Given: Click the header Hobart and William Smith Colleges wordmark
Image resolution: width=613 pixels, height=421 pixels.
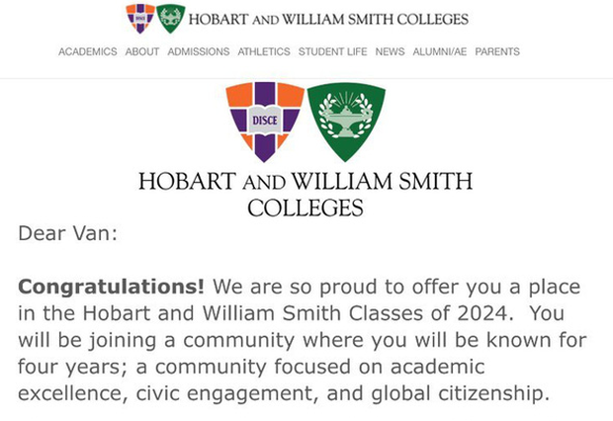Looking at the screenshot, I should [327, 19].
